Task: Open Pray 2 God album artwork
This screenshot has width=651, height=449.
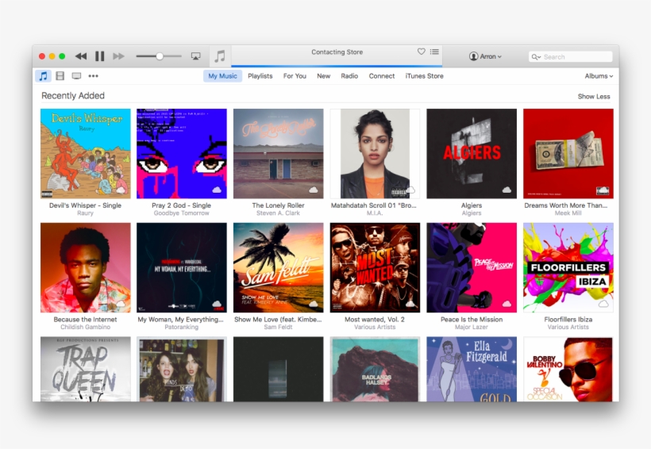Action: [x=182, y=154]
